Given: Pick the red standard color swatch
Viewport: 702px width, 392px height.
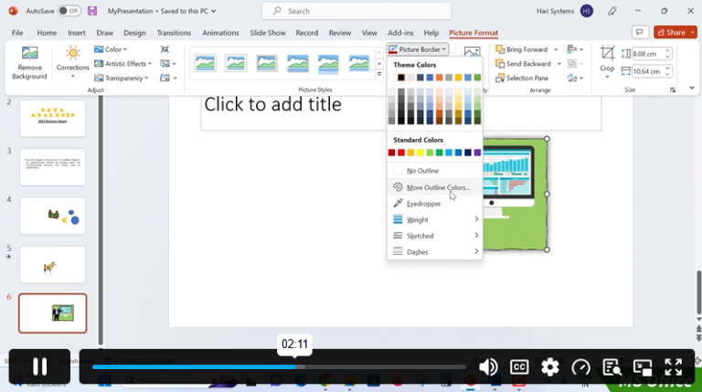Looking at the screenshot, I should [401, 153].
